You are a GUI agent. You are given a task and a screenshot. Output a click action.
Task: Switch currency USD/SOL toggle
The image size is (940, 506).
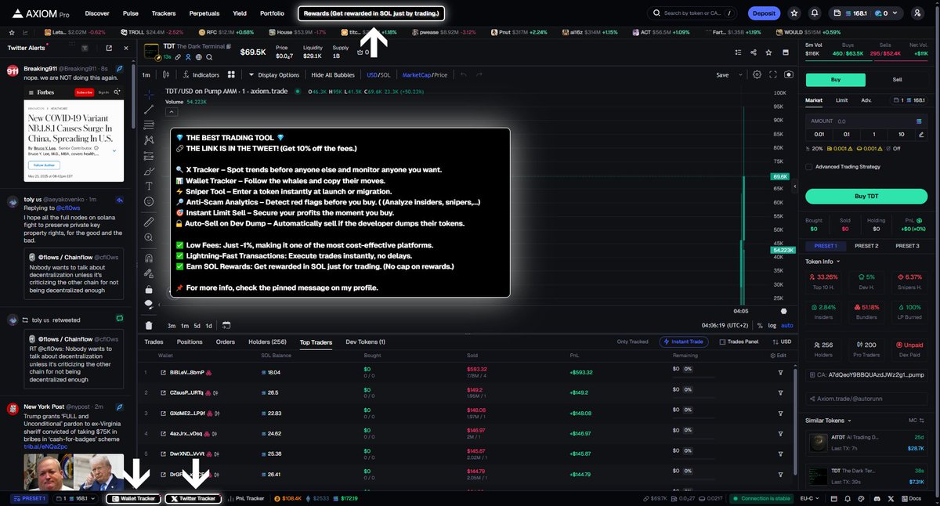pos(378,74)
